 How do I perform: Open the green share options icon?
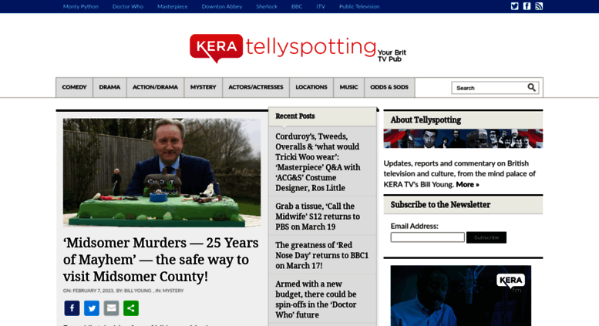(x=131, y=308)
